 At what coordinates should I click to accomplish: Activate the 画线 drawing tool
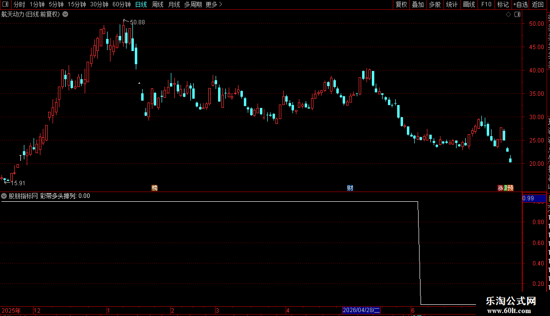click(x=469, y=4)
